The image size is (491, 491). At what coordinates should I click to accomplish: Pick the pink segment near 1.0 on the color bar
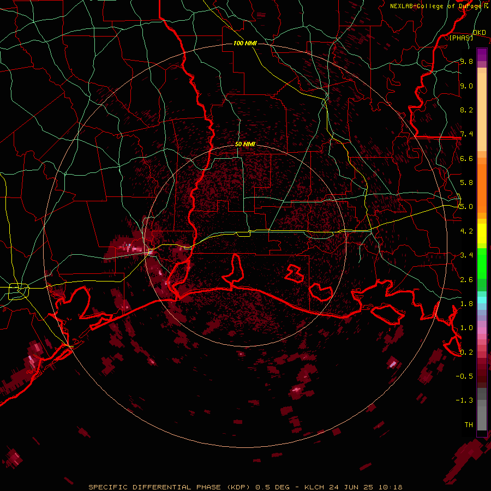tap(482, 331)
